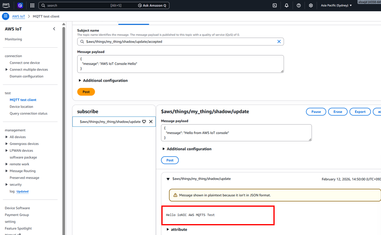The width and height of the screenshot is (381, 235).
Task: Open the help question mark icon
Action: (x=298, y=6)
